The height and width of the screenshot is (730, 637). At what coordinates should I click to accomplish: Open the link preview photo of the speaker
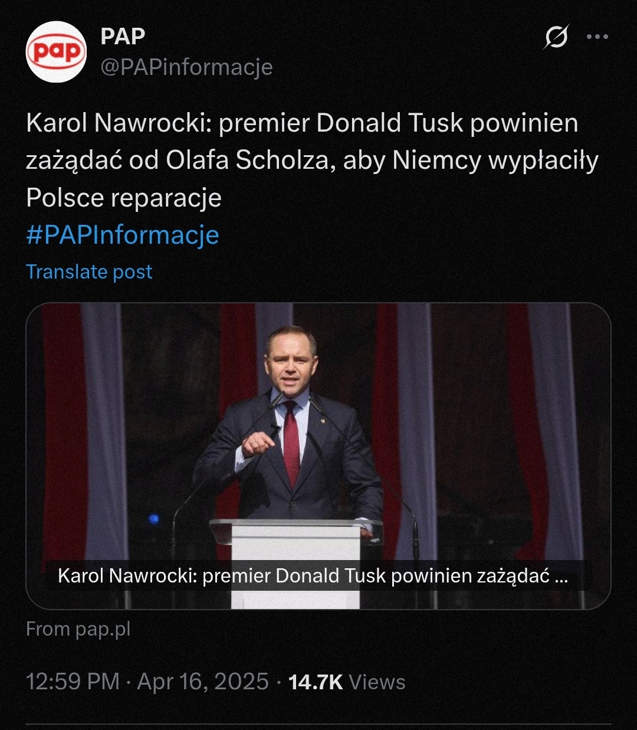(x=318, y=437)
